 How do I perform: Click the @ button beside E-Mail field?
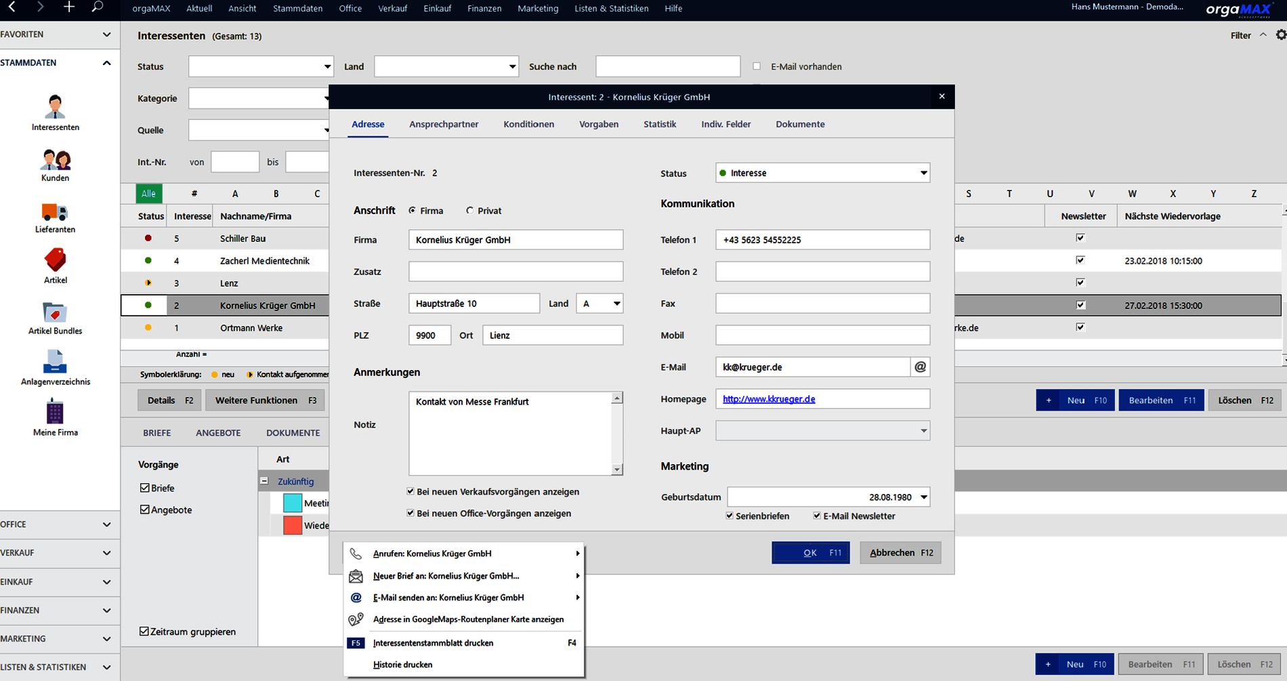[920, 367]
